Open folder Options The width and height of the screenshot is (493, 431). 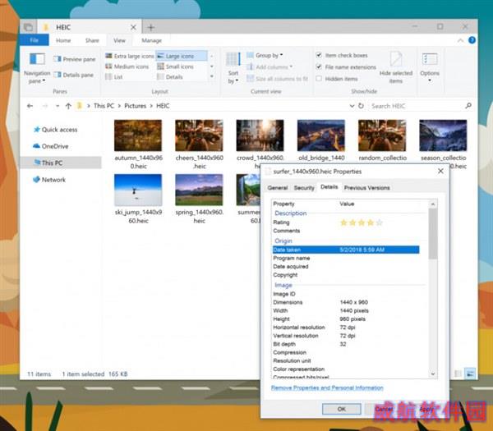[430, 67]
